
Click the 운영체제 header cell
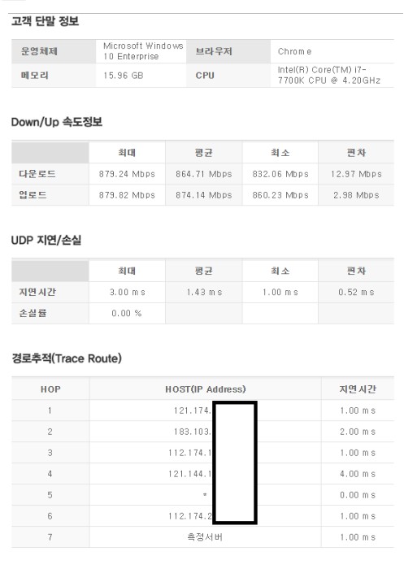pyautogui.click(x=54, y=51)
